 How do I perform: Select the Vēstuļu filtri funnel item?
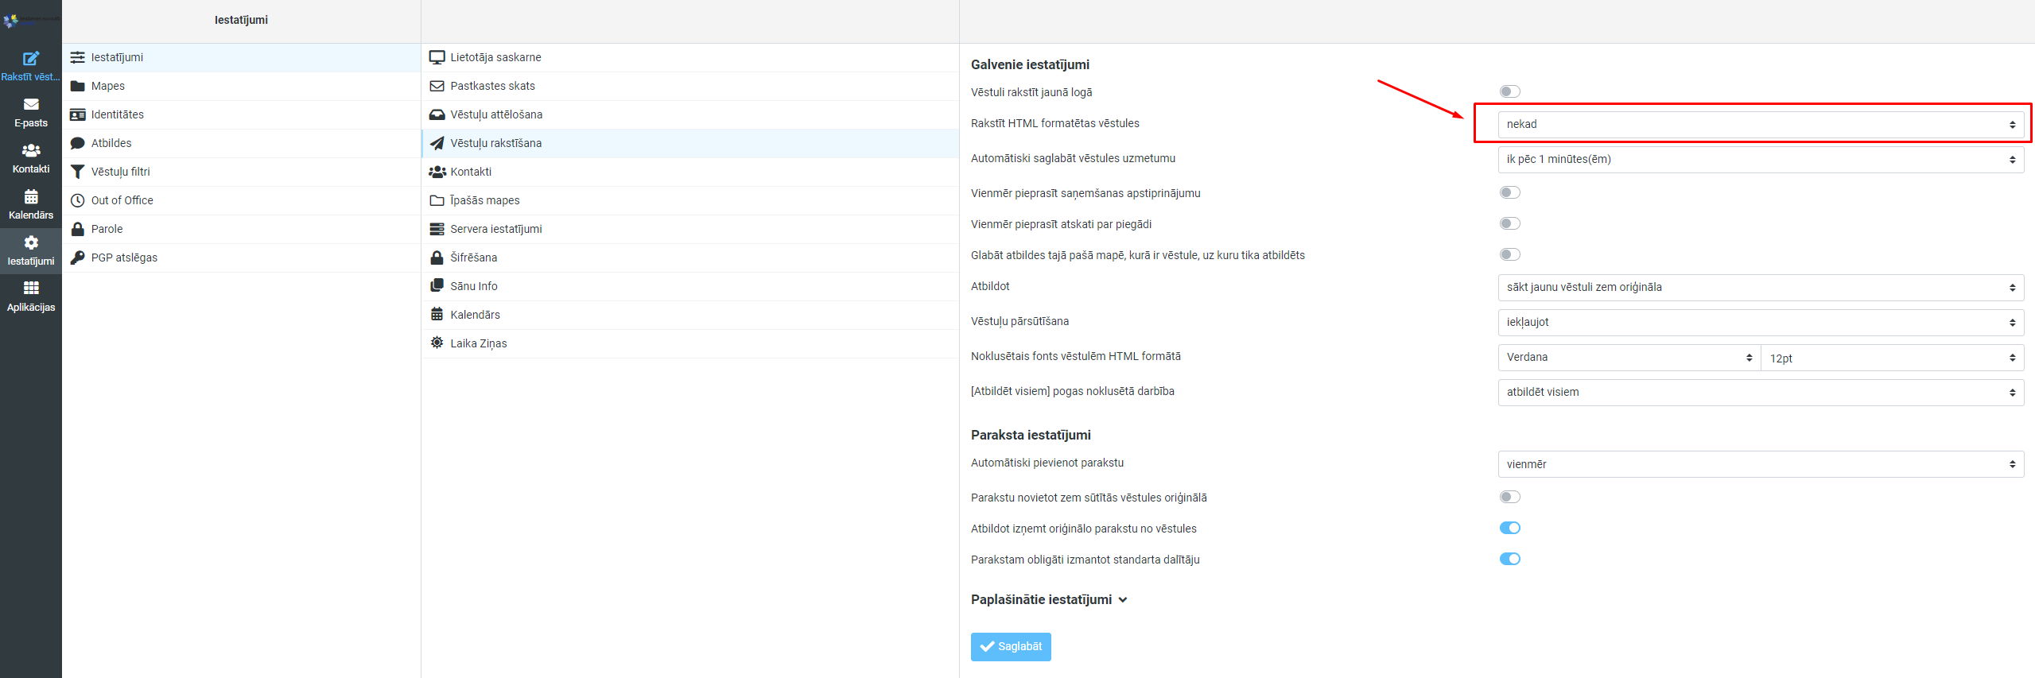click(x=120, y=172)
